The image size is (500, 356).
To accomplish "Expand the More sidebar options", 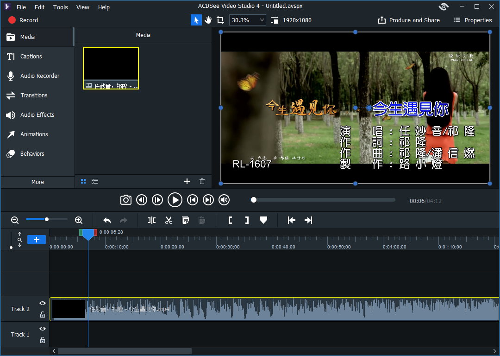I will [37, 182].
